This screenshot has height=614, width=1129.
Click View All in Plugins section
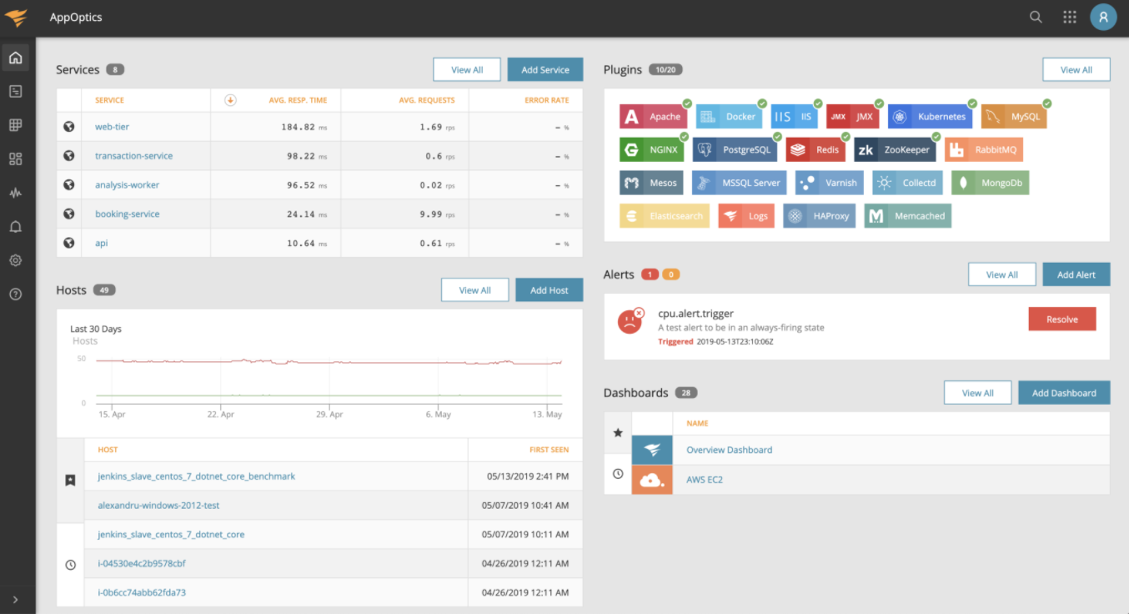click(x=1076, y=69)
